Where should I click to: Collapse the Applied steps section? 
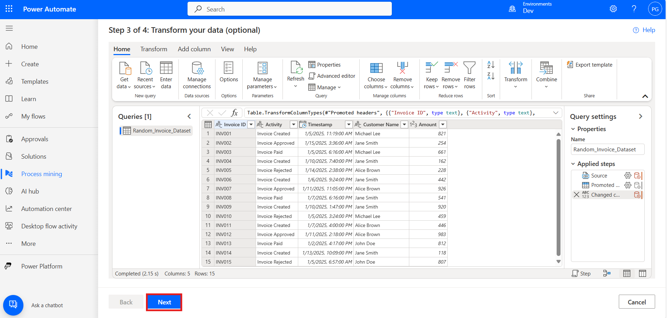click(x=573, y=164)
